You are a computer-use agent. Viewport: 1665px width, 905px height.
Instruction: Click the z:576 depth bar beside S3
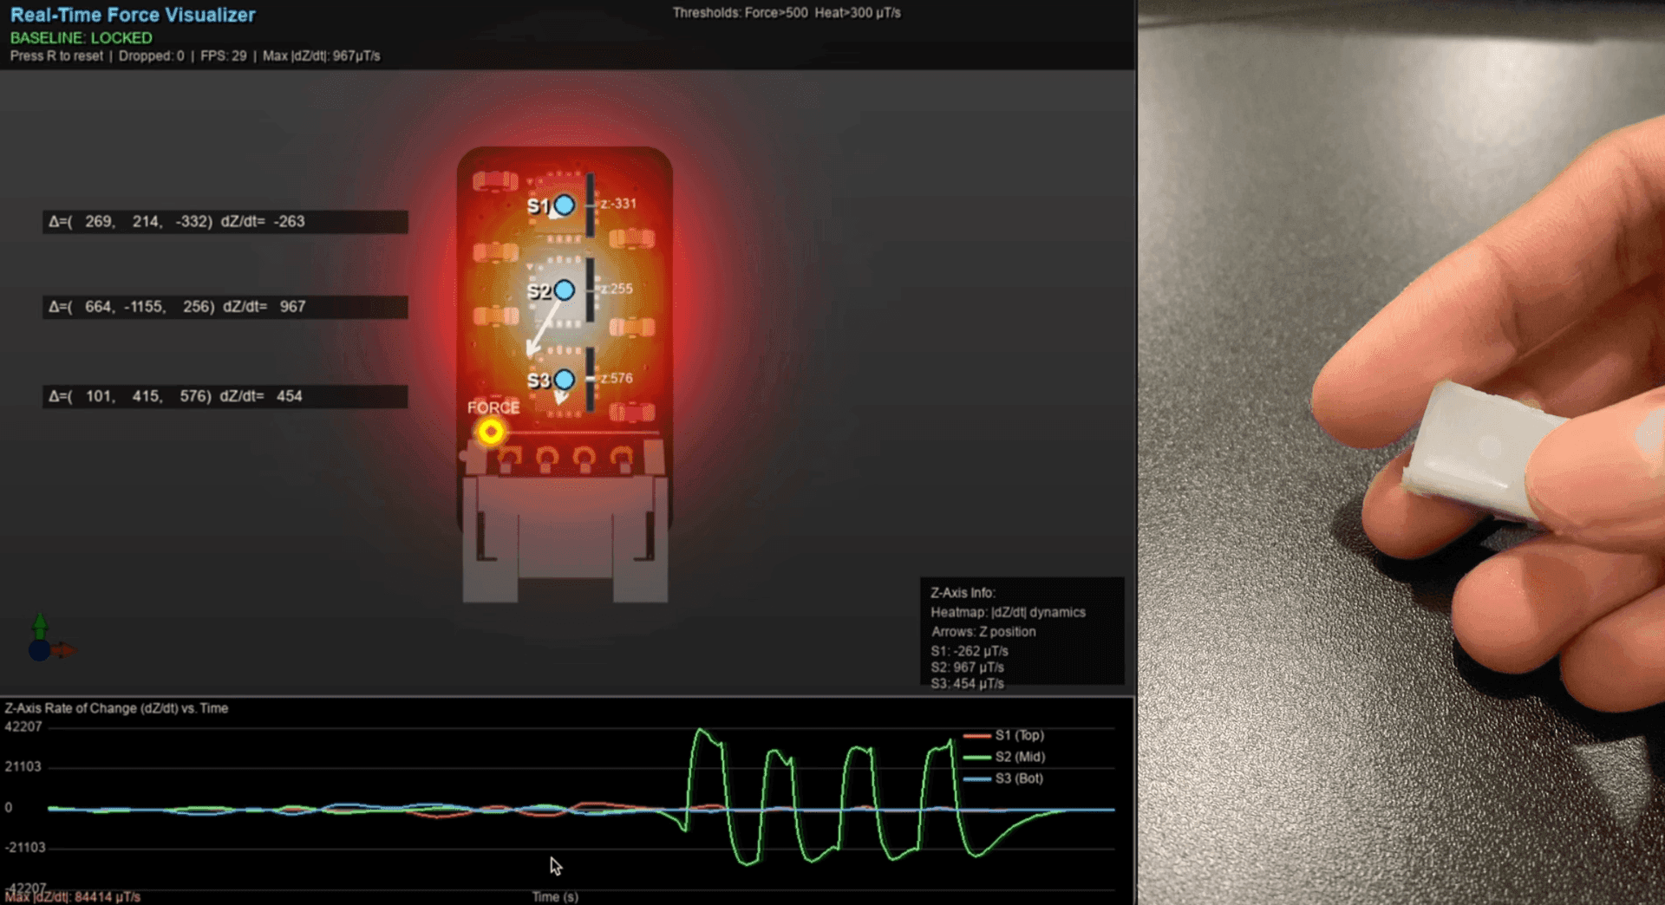pyautogui.click(x=592, y=379)
